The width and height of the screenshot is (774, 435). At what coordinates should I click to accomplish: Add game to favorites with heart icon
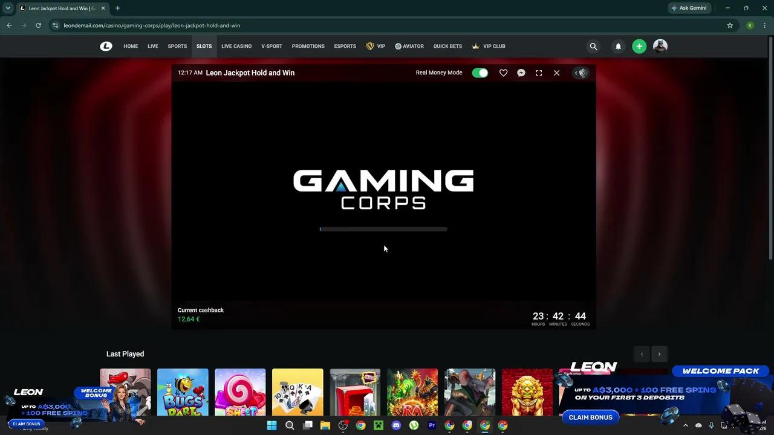tap(503, 72)
